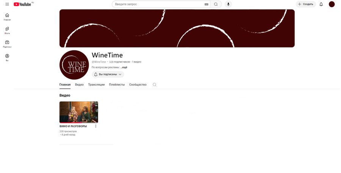
Task: Search within the WineTime channel
Action: pyautogui.click(x=155, y=85)
